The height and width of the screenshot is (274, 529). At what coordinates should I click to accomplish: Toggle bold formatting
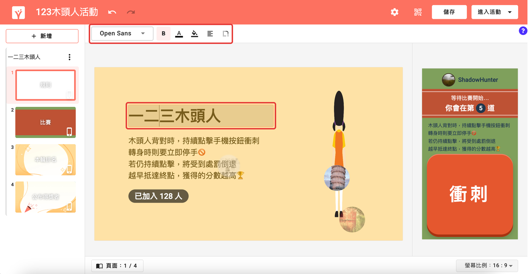163,33
